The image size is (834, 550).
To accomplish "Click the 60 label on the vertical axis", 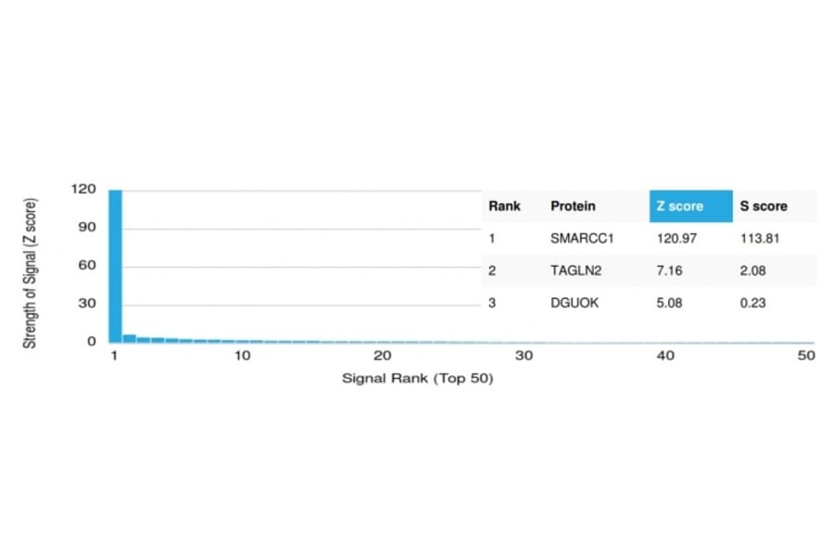I will click(x=86, y=266).
